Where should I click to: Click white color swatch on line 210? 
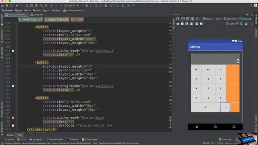pyautogui.click(x=13, y=86)
